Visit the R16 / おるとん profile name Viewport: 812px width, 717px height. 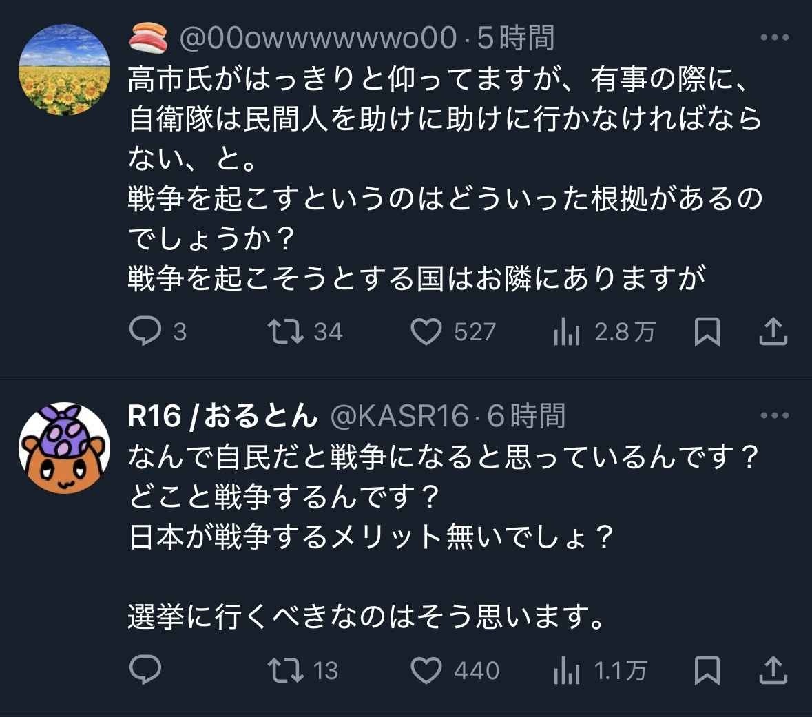pyautogui.click(x=223, y=416)
